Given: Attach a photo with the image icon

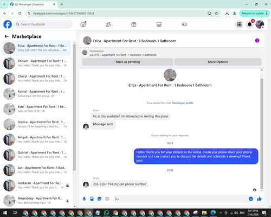Looking at the screenshot, I should 92,199.
